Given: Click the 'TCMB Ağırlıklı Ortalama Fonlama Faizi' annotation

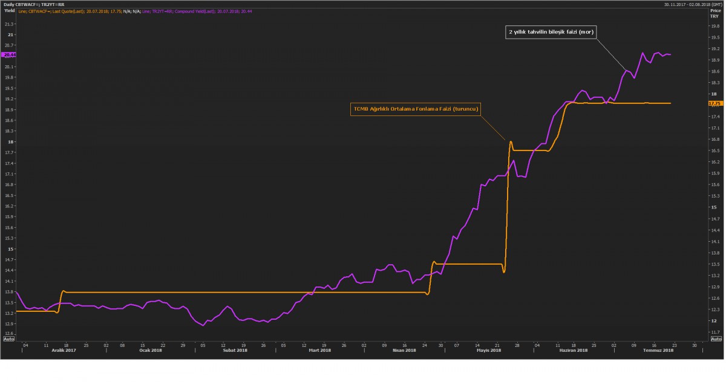Looking at the screenshot, I should (x=416, y=109).
